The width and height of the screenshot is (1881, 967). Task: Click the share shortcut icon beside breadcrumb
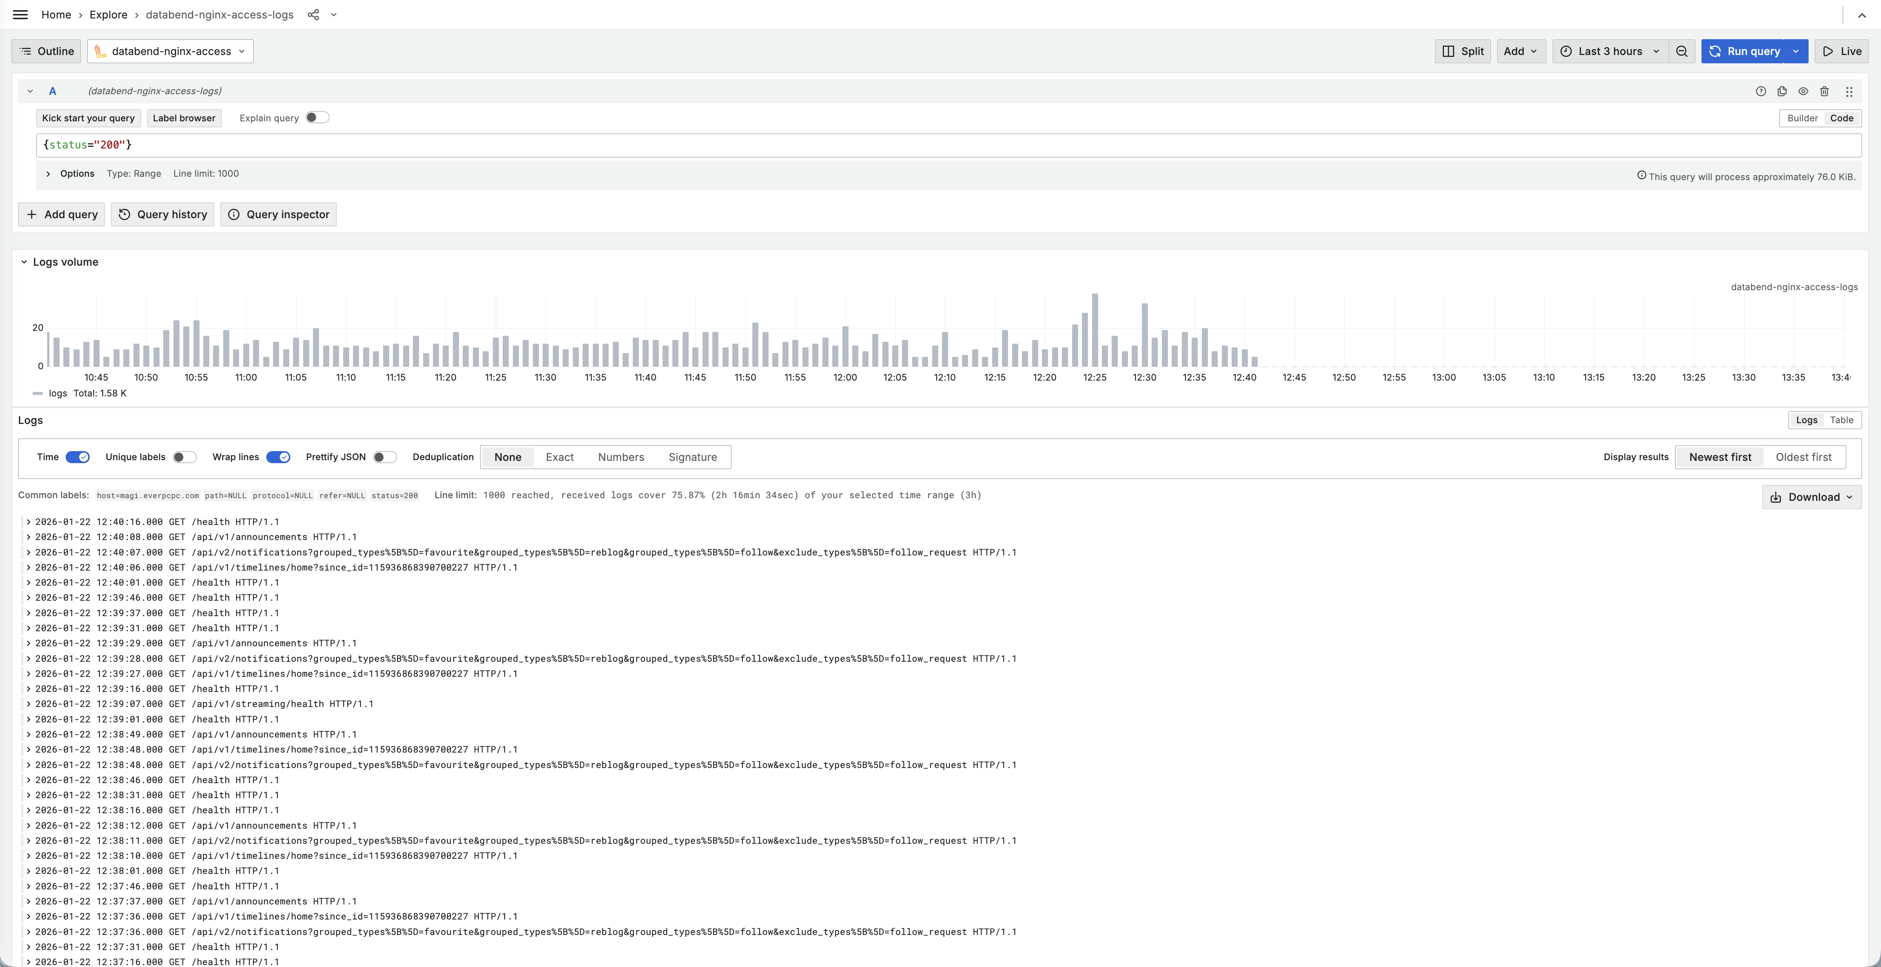pos(313,15)
